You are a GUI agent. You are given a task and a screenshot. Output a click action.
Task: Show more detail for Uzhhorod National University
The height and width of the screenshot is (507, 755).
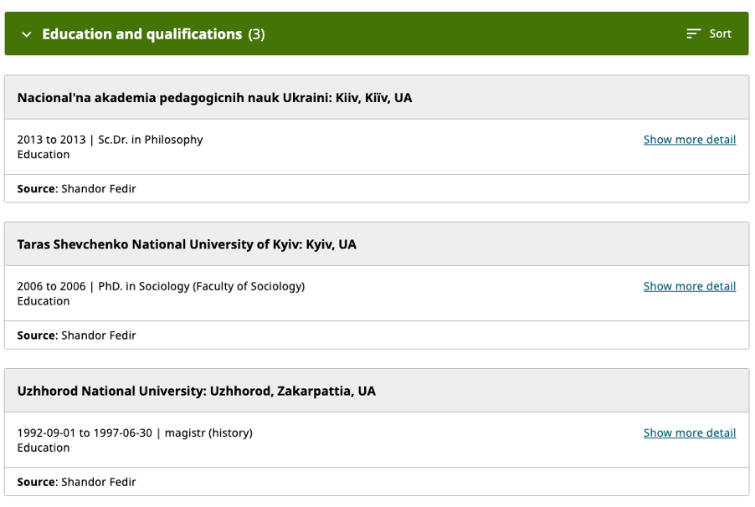tap(689, 433)
